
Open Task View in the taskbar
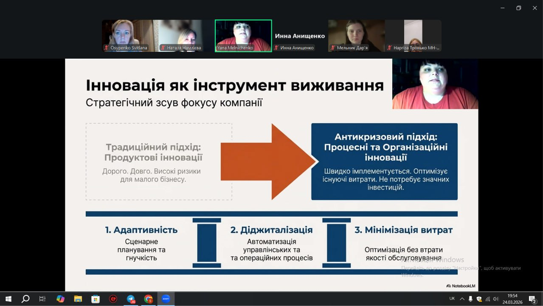[x=42, y=299]
